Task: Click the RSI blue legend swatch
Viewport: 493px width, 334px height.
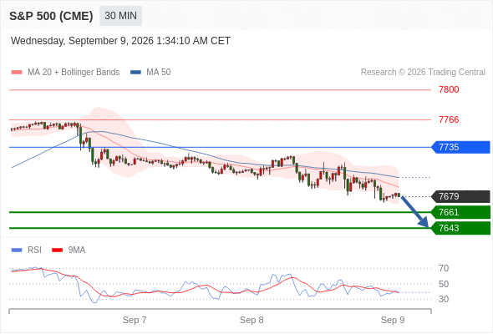Action: (x=17, y=250)
